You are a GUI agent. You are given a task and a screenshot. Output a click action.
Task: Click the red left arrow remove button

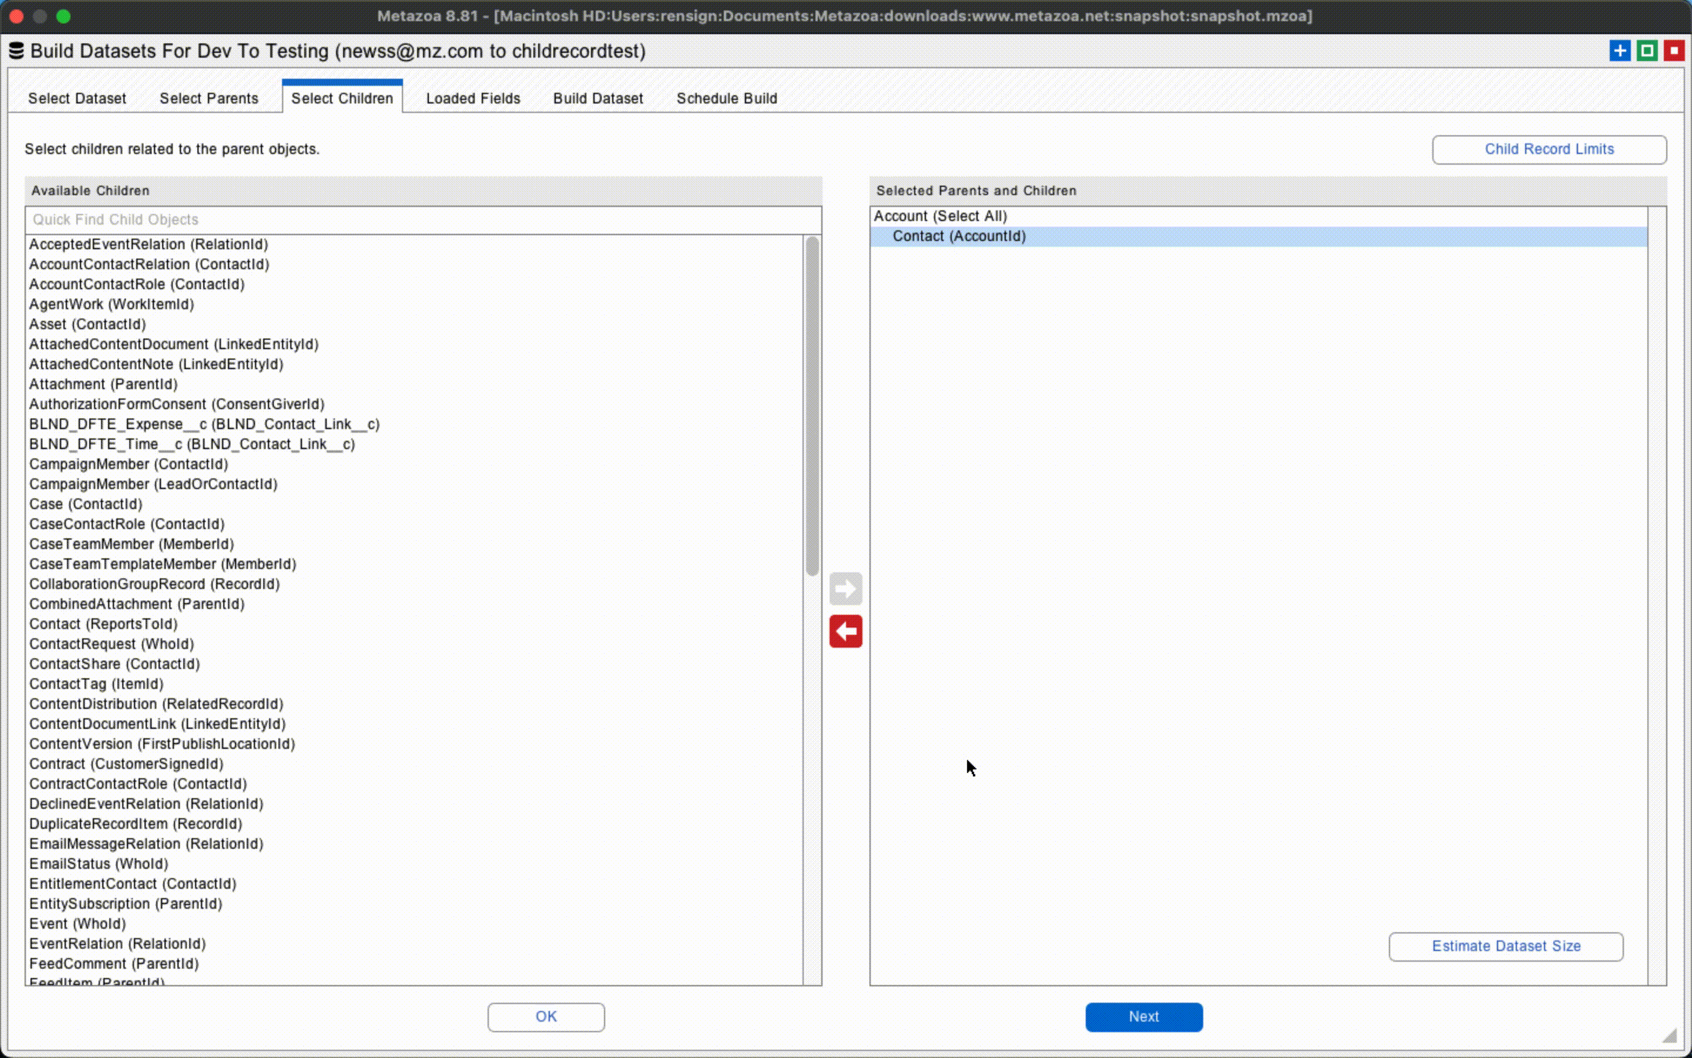click(x=845, y=631)
